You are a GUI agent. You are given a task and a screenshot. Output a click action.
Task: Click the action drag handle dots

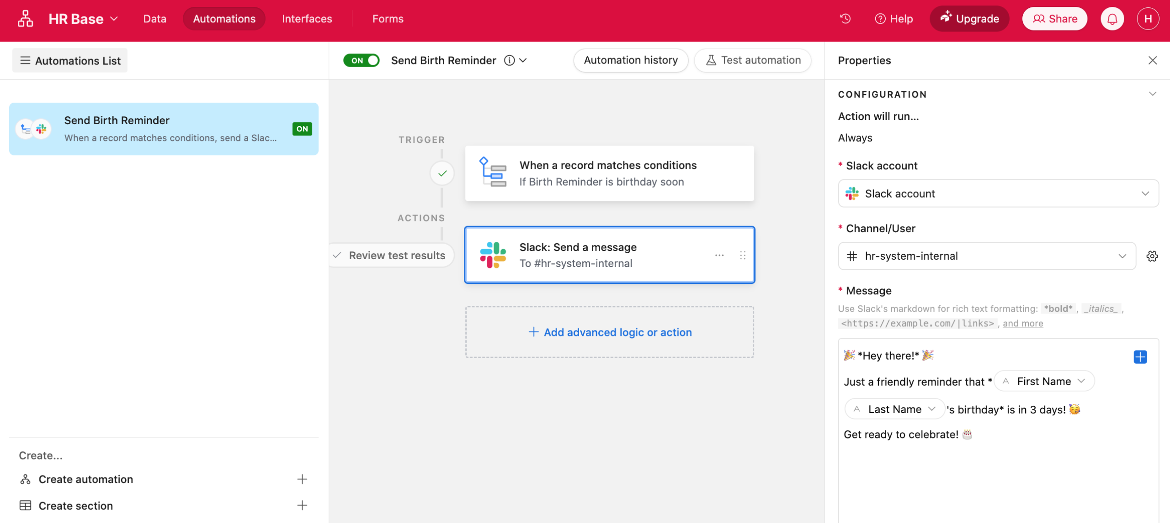[743, 255]
